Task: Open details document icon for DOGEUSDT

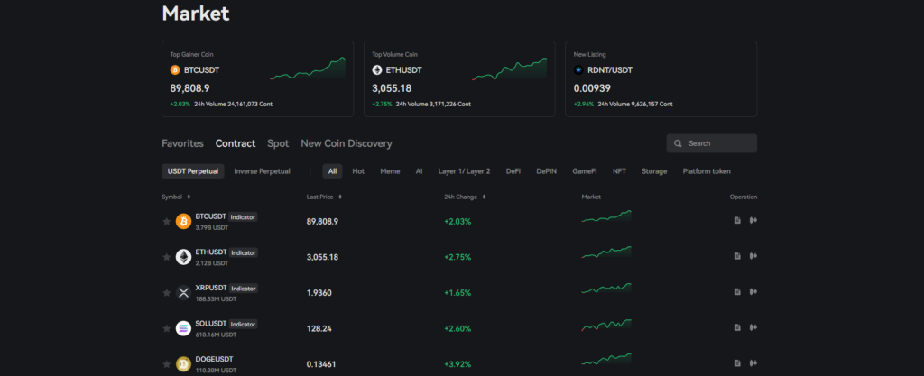Action: click(x=737, y=363)
